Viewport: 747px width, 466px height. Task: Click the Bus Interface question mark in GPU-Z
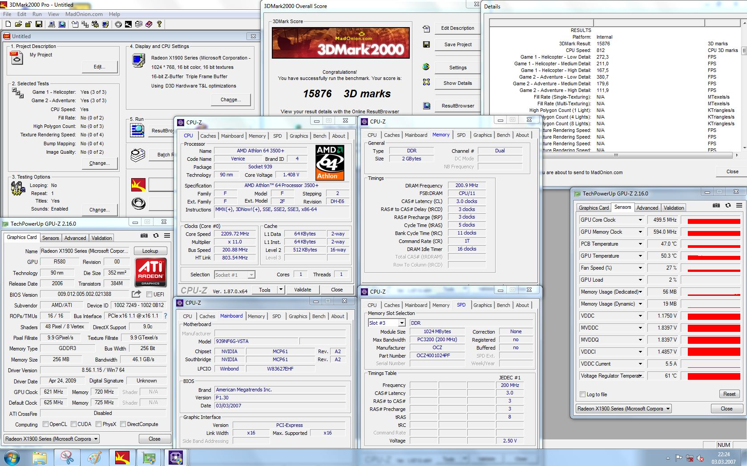(x=166, y=316)
